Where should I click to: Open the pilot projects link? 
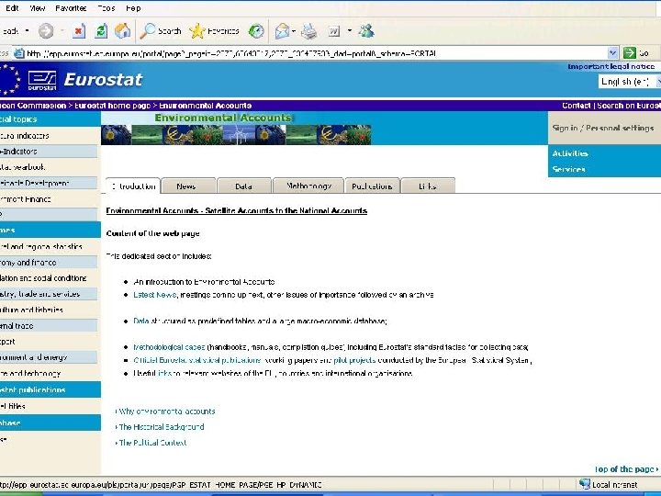tap(354, 360)
